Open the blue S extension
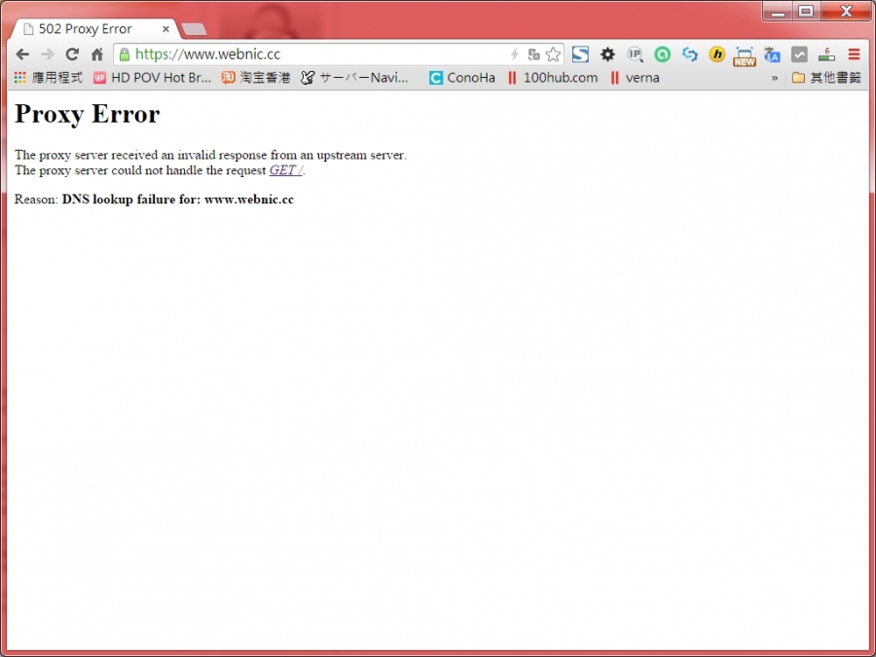The width and height of the screenshot is (876, 657). click(580, 55)
